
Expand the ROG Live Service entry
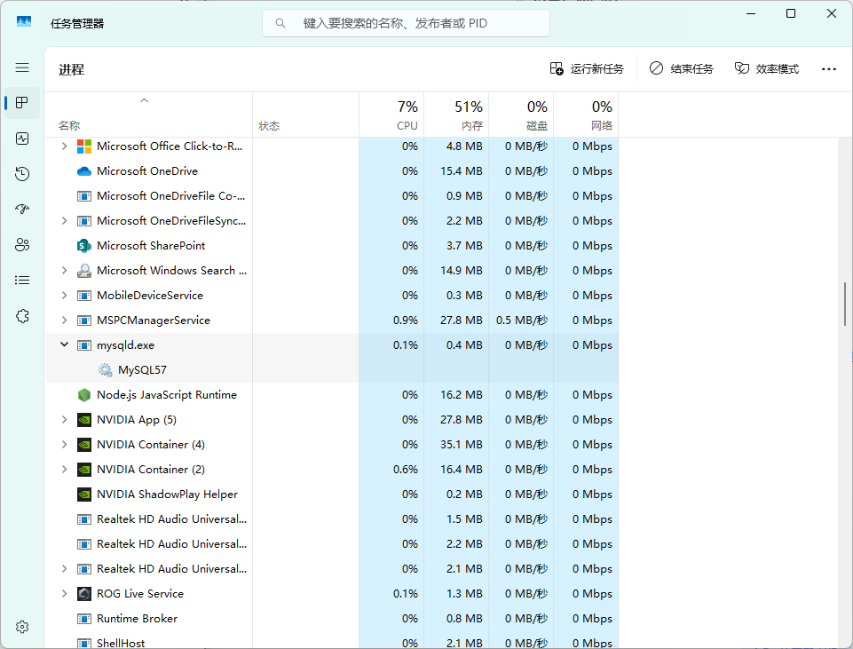coord(64,593)
